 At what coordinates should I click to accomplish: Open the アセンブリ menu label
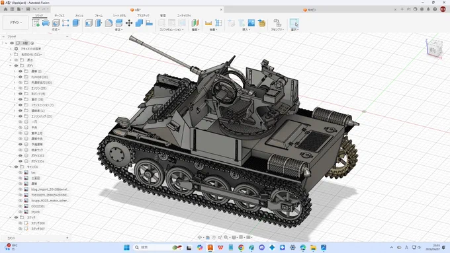277,30
